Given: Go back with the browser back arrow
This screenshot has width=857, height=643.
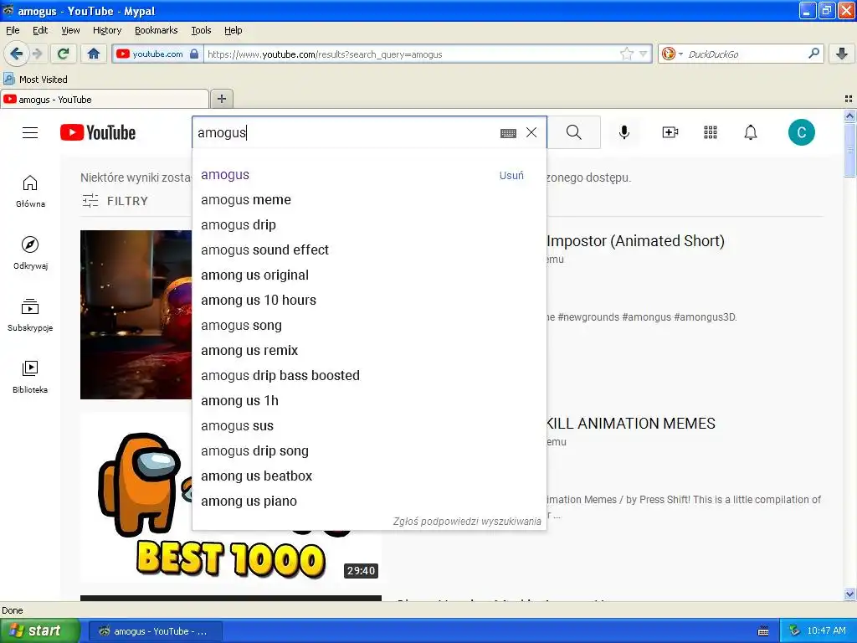Looking at the screenshot, I should tap(16, 54).
